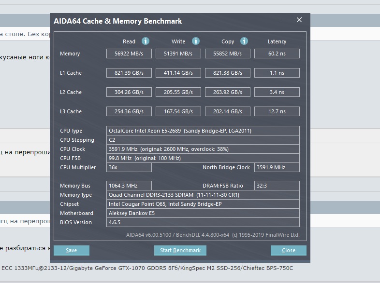Click the Copy column header label
Screen dimensions: 380x283
(x=228, y=41)
